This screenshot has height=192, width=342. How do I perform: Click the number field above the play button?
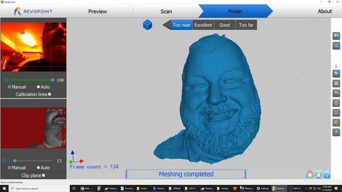coord(336,66)
